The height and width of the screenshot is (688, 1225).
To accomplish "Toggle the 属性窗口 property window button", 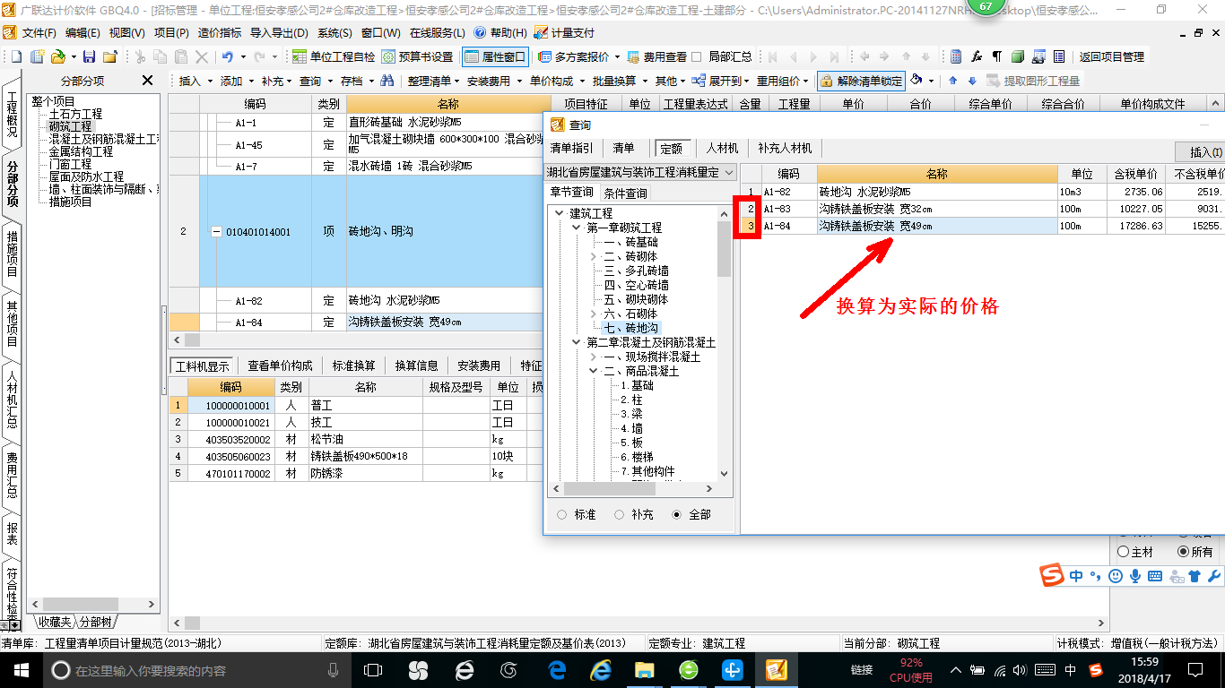I will (x=495, y=56).
